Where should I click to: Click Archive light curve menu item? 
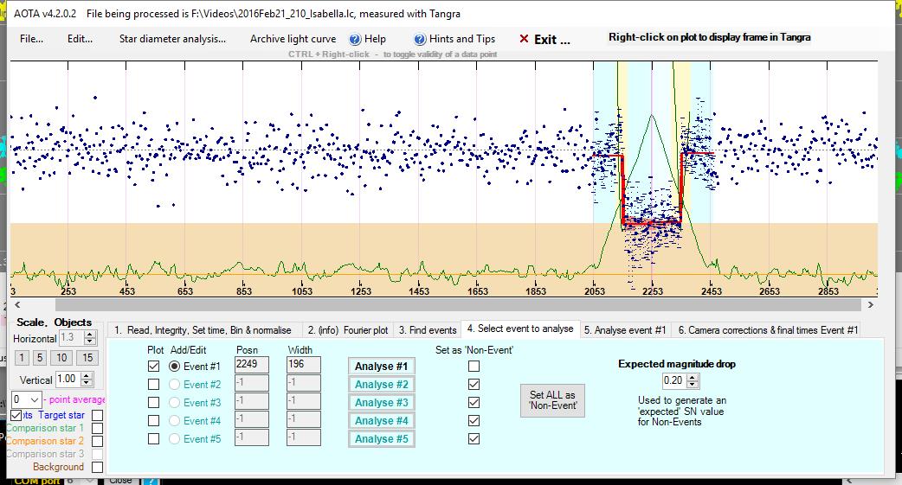tap(293, 39)
